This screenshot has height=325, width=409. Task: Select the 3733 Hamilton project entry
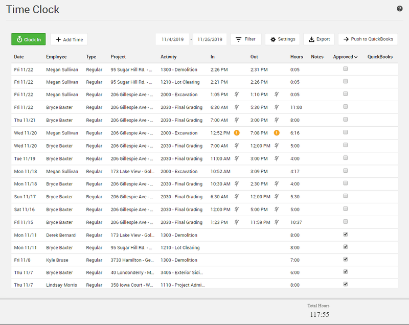(132, 260)
